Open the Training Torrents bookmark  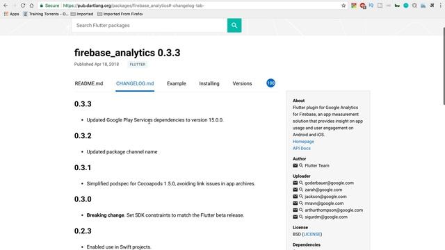point(45,14)
